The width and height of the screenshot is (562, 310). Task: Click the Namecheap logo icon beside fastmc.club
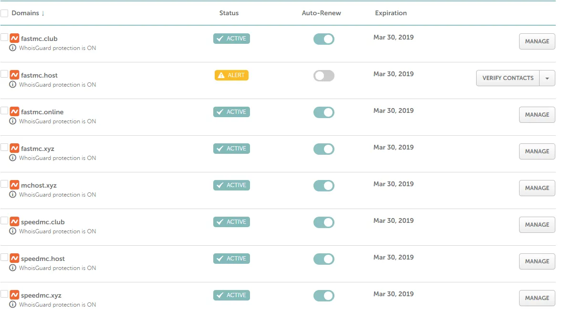pos(14,38)
